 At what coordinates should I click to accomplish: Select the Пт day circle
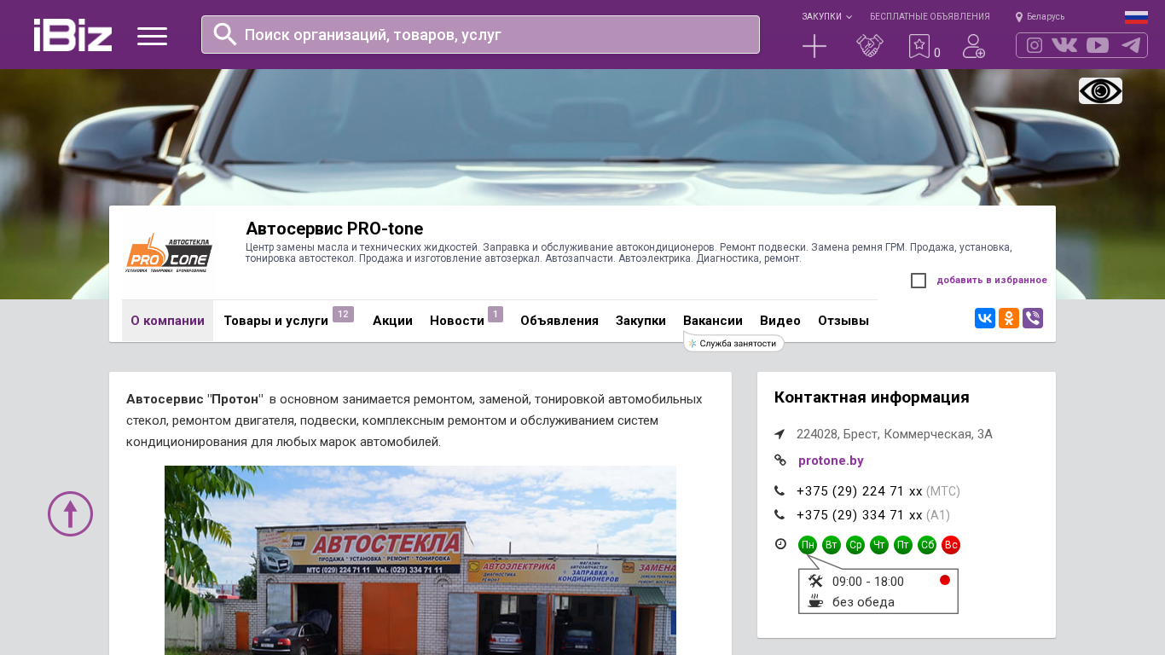click(x=903, y=545)
